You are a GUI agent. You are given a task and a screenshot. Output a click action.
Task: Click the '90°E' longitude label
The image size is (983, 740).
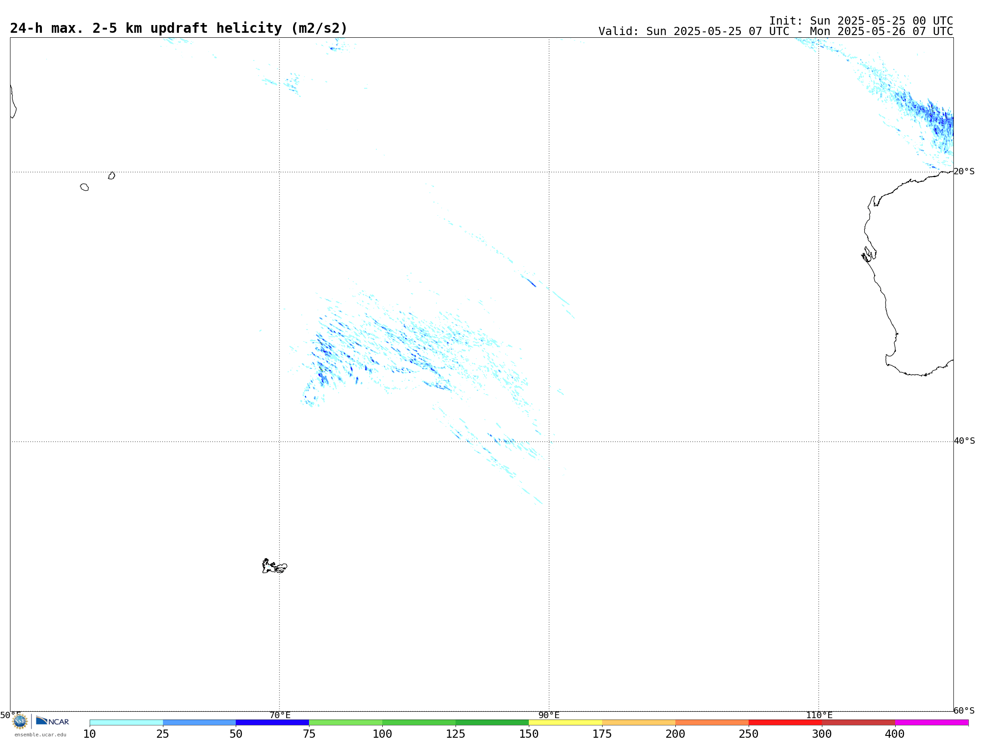[x=549, y=715]
